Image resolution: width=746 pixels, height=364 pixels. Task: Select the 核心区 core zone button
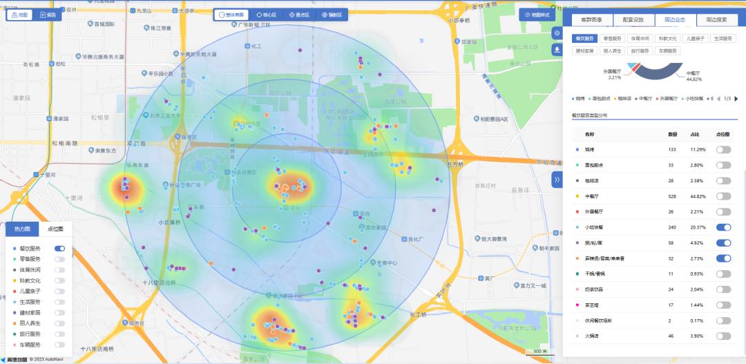pyautogui.click(x=266, y=15)
